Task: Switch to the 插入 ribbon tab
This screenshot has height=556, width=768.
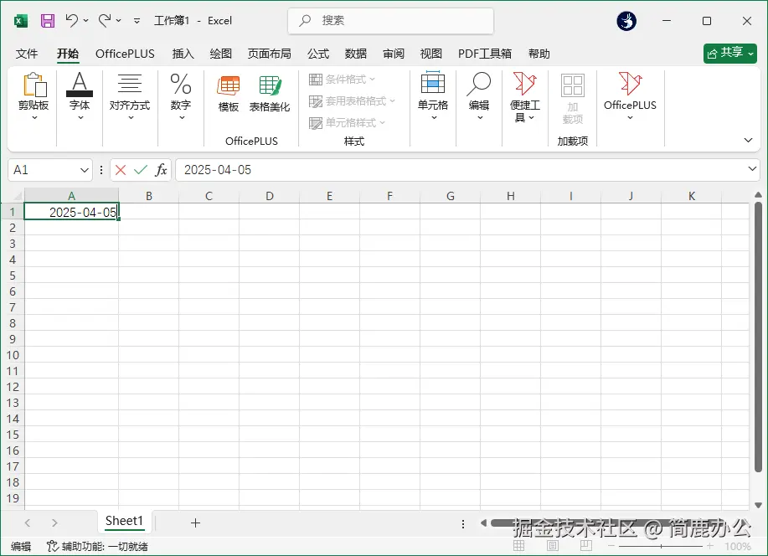Action: pos(183,54)
